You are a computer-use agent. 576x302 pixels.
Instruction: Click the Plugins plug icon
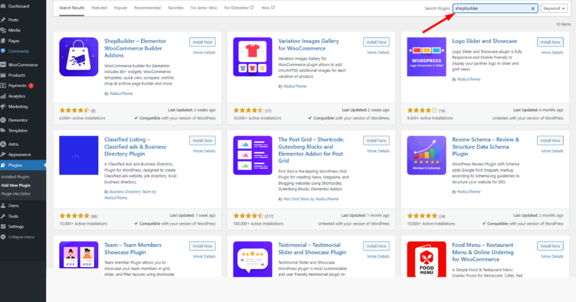[x=3, y=165]
